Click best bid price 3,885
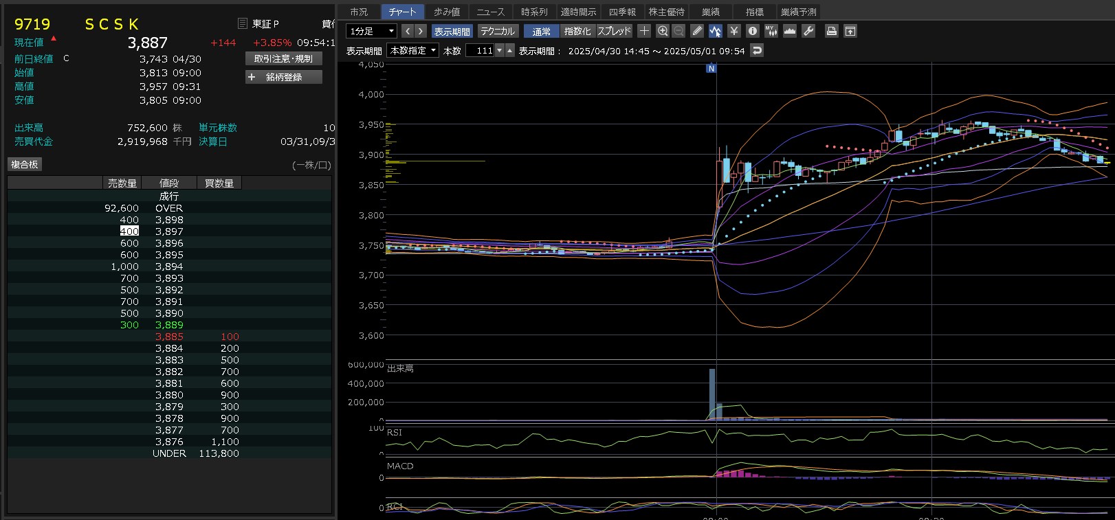This screenshot has width=1115, height=520. coord(169,337)
